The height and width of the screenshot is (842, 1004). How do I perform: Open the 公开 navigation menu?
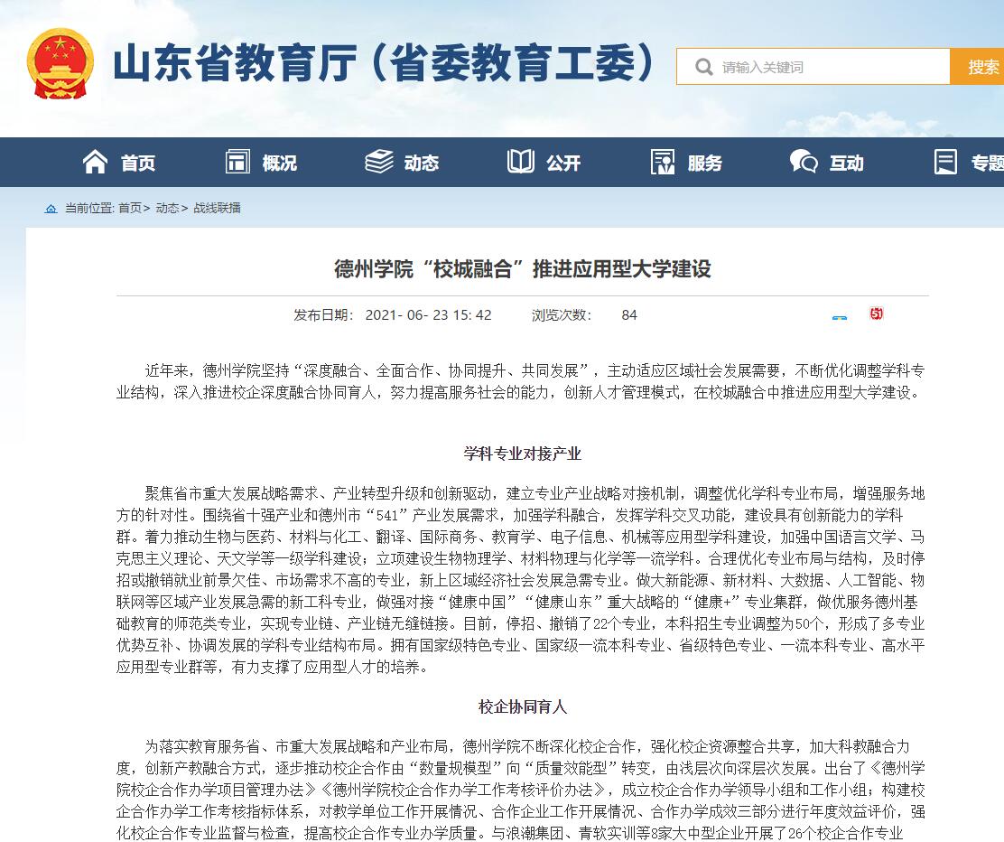click(x=563, y=163)
